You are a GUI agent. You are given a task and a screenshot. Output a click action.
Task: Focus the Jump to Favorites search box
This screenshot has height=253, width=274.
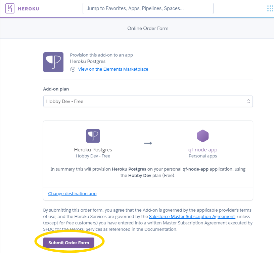tap(148, 8)
